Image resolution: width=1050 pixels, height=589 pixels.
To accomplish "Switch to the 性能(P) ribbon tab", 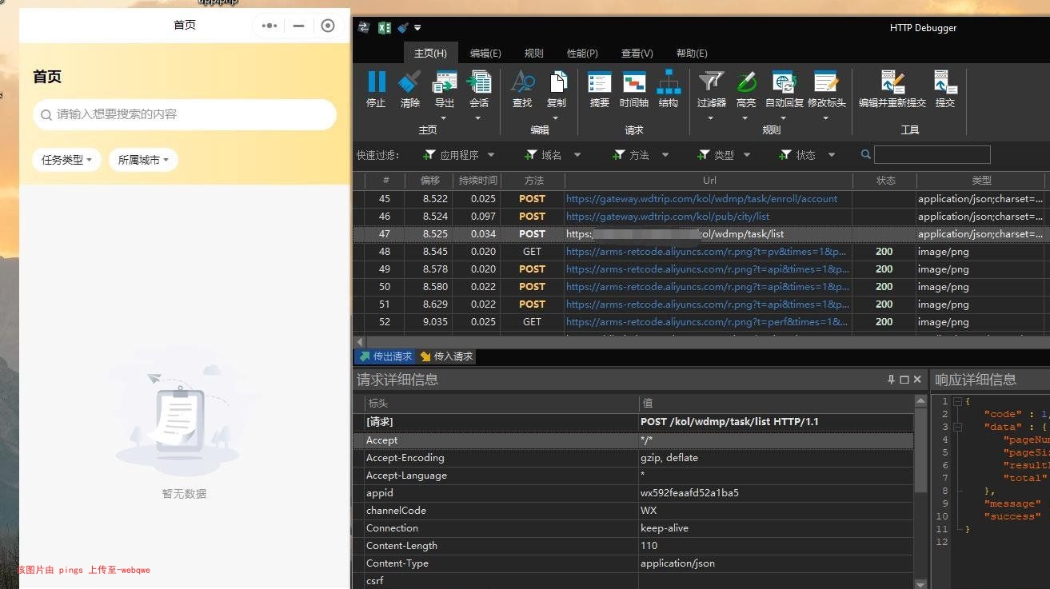I will coord(582,53).
